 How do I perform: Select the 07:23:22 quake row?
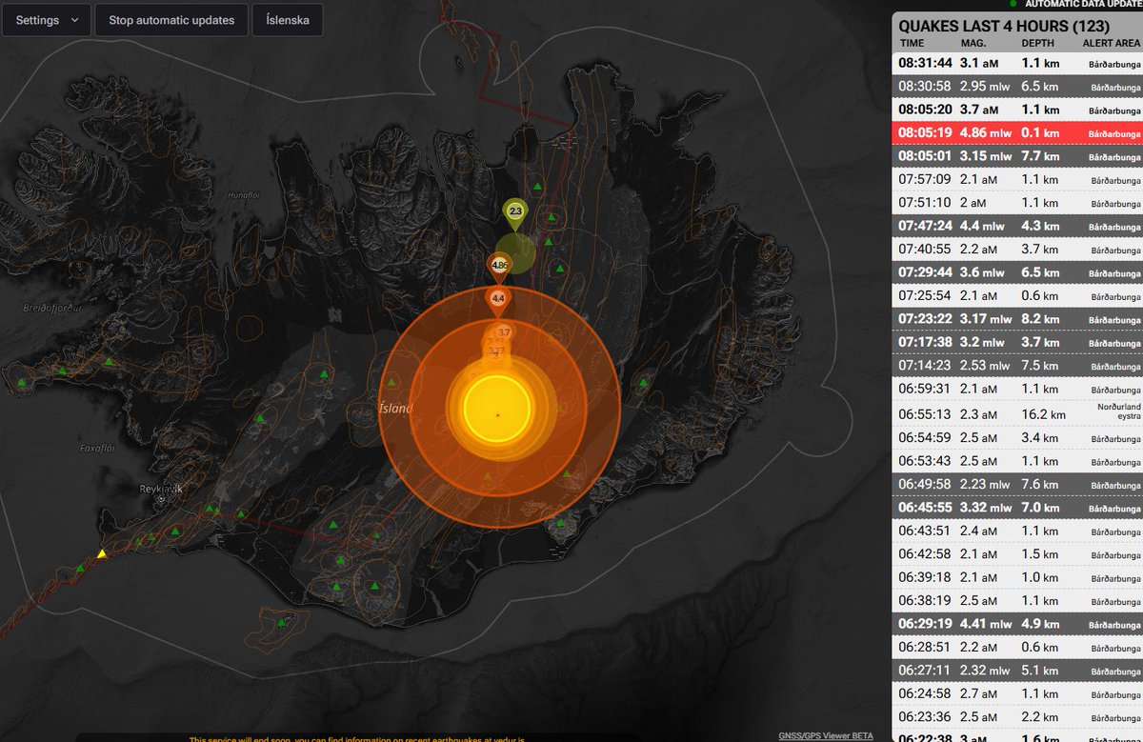click(1016, 319)
